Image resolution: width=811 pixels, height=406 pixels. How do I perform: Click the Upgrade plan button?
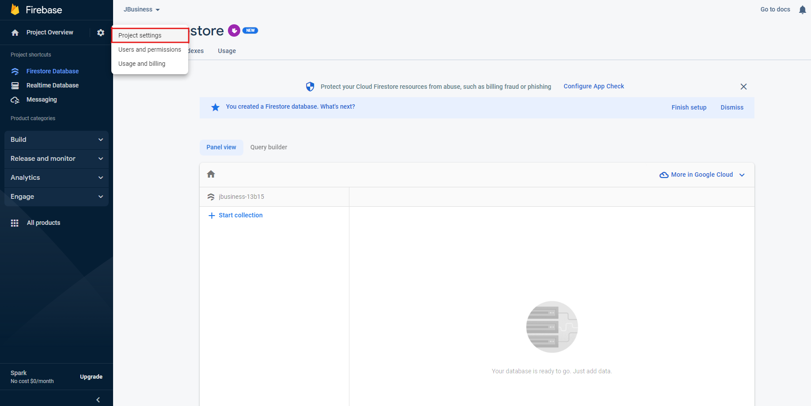[x=91, y=377]
